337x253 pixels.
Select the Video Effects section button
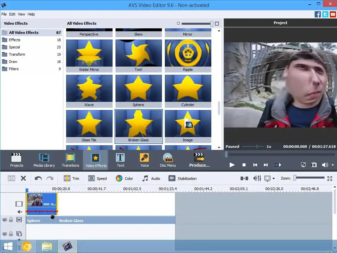[x=96, y=160]
